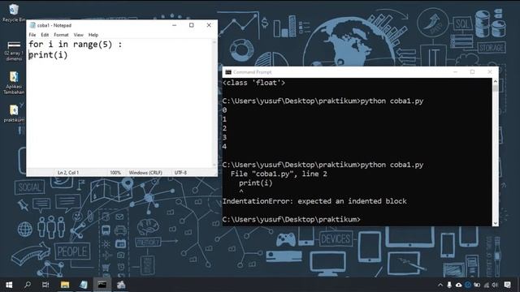Open the volume control in system tray

495,285
